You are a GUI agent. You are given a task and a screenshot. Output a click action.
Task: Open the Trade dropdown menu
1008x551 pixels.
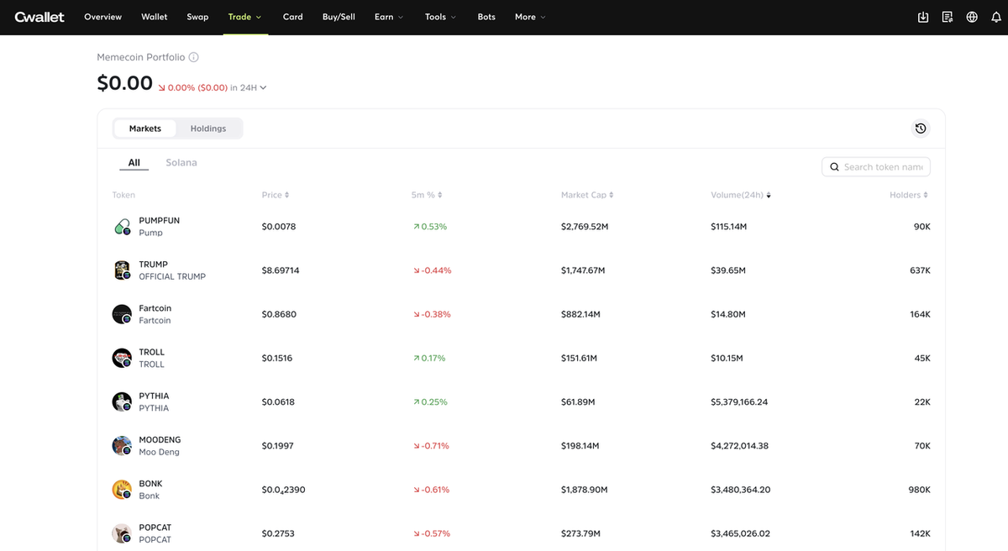(245, 17)
